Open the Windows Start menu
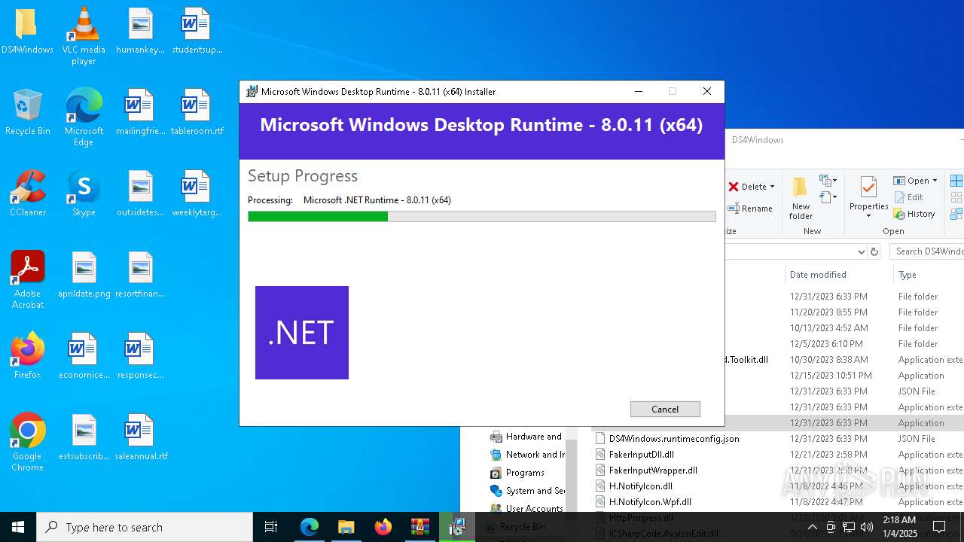 coord(18,527)
